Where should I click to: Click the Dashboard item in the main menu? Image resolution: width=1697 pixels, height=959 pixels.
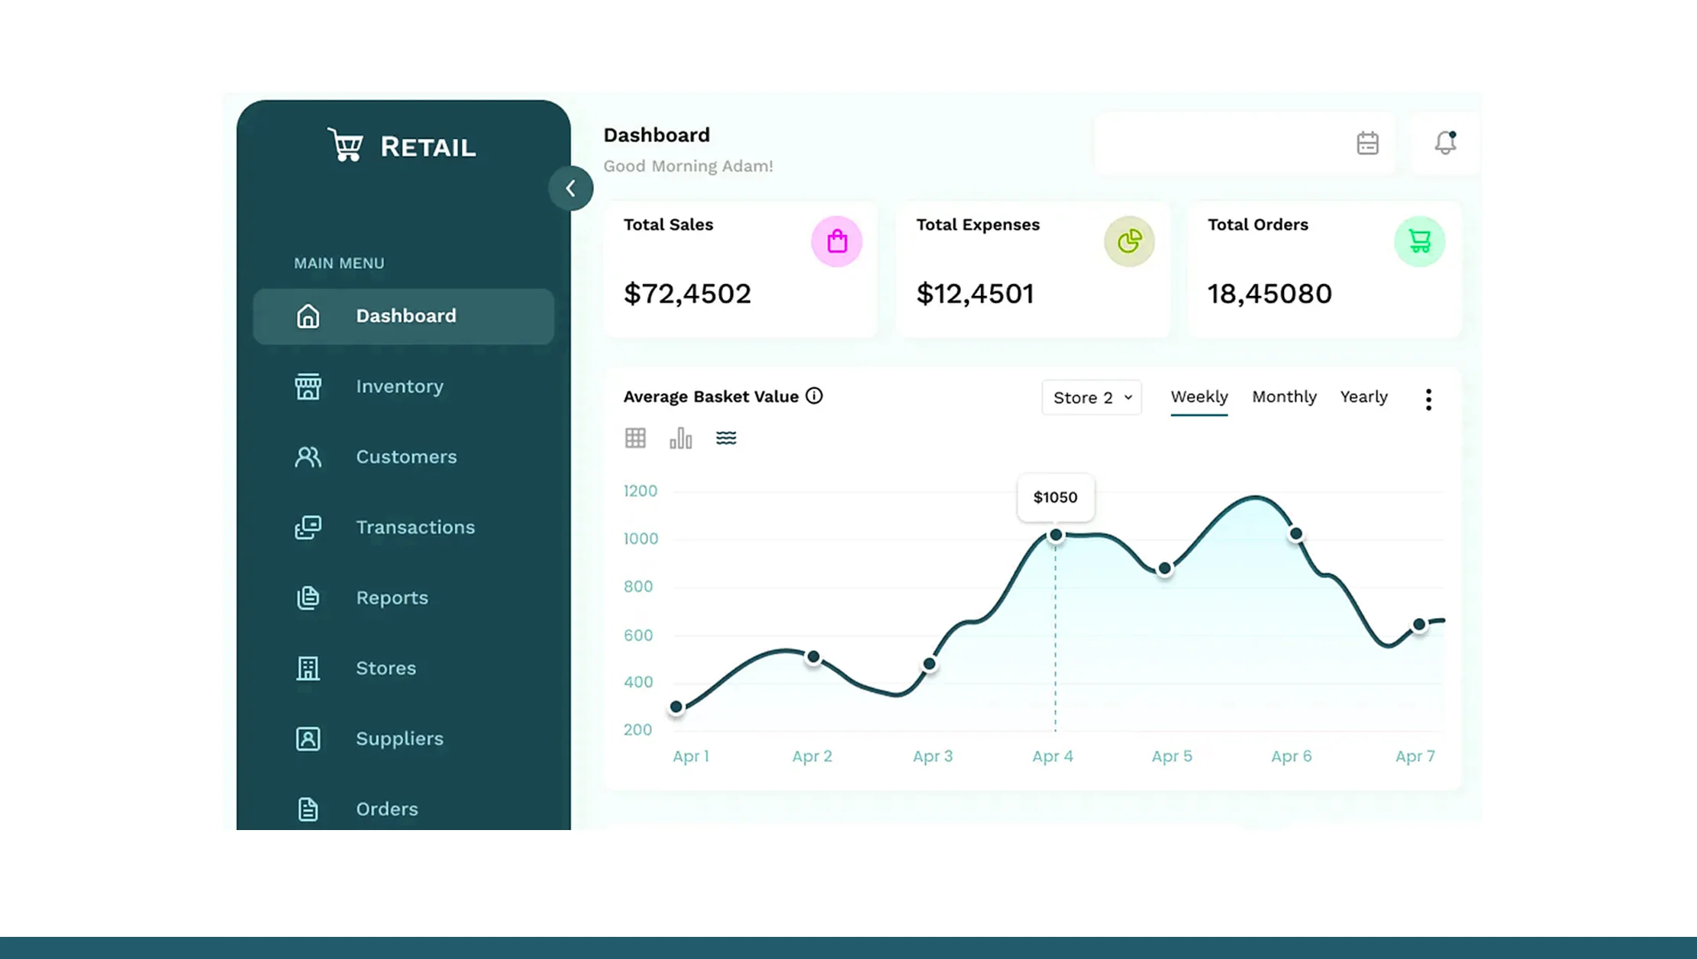[405, 315]
